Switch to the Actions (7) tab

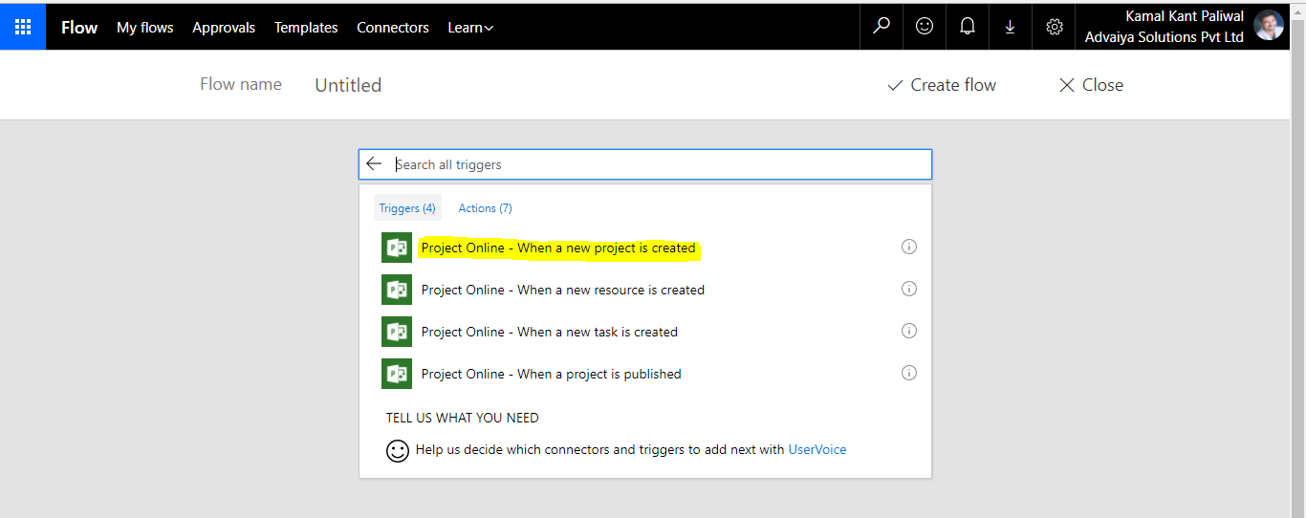click(486, 208)
